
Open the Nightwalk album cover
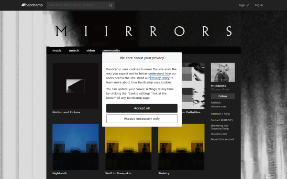click(76, 147)
